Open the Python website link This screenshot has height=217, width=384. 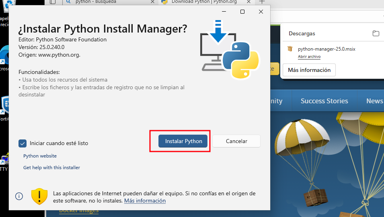[40, 156]
